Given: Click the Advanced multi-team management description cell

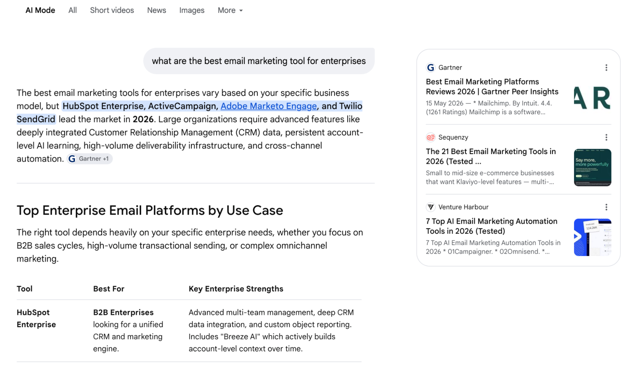Looking at the screenshot, I should 271,330.
